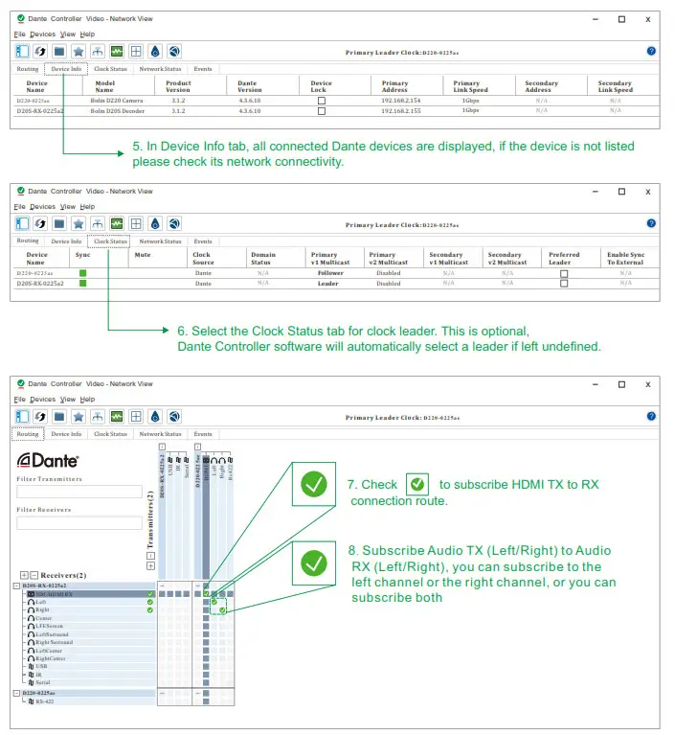Open help icon in Clock Status window
Viewport: 675px width, 735px height.
[651, 223]
